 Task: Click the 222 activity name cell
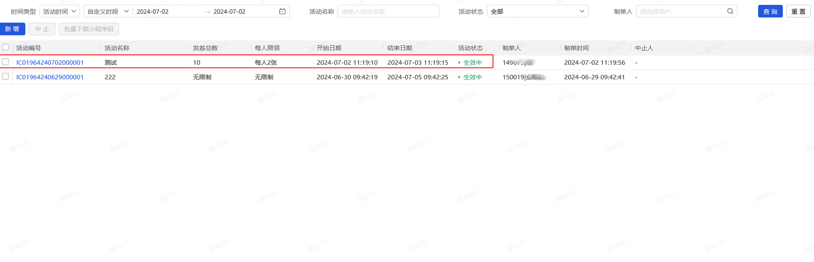coord(110,77)
